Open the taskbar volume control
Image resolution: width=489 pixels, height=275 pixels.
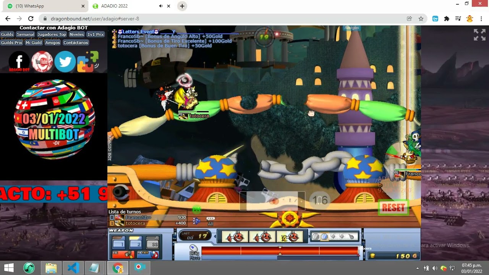pos(435,268)
